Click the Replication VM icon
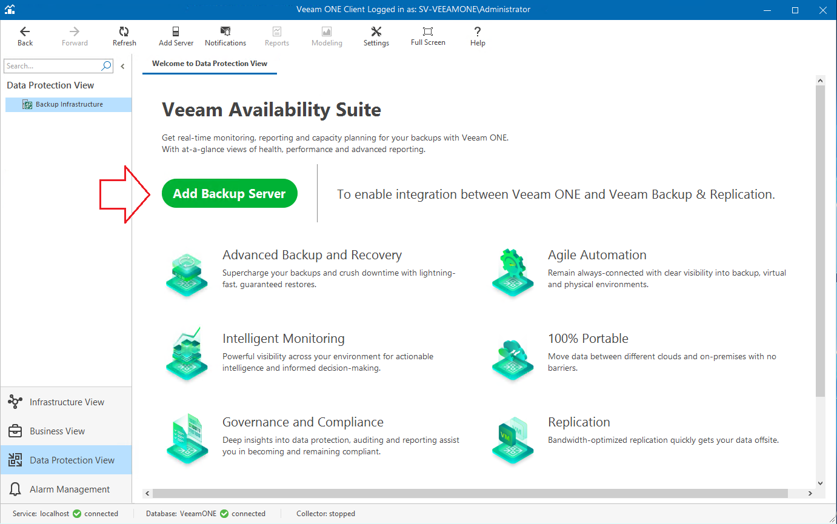The height and width of the screenshot is (524, 837). tap(513, 440)
